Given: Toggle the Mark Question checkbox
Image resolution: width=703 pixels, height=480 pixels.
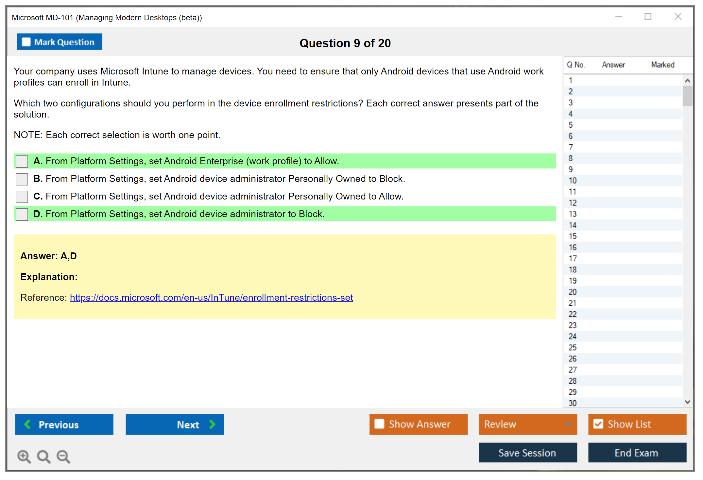Looking at the screenshot, I should [26, 42].
